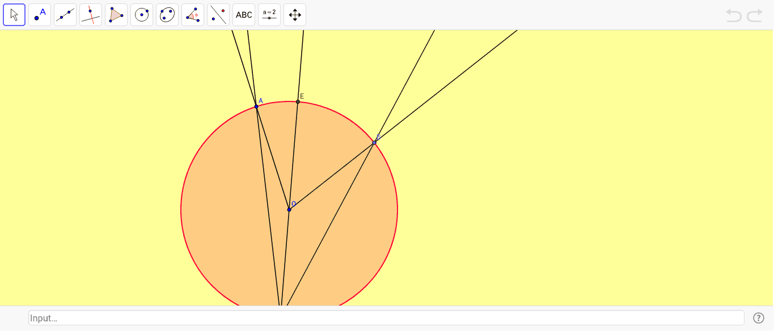This screenshot has height=331, width=774.
Task: Select Reflect about Line tool
Action: tap(218, 15)
